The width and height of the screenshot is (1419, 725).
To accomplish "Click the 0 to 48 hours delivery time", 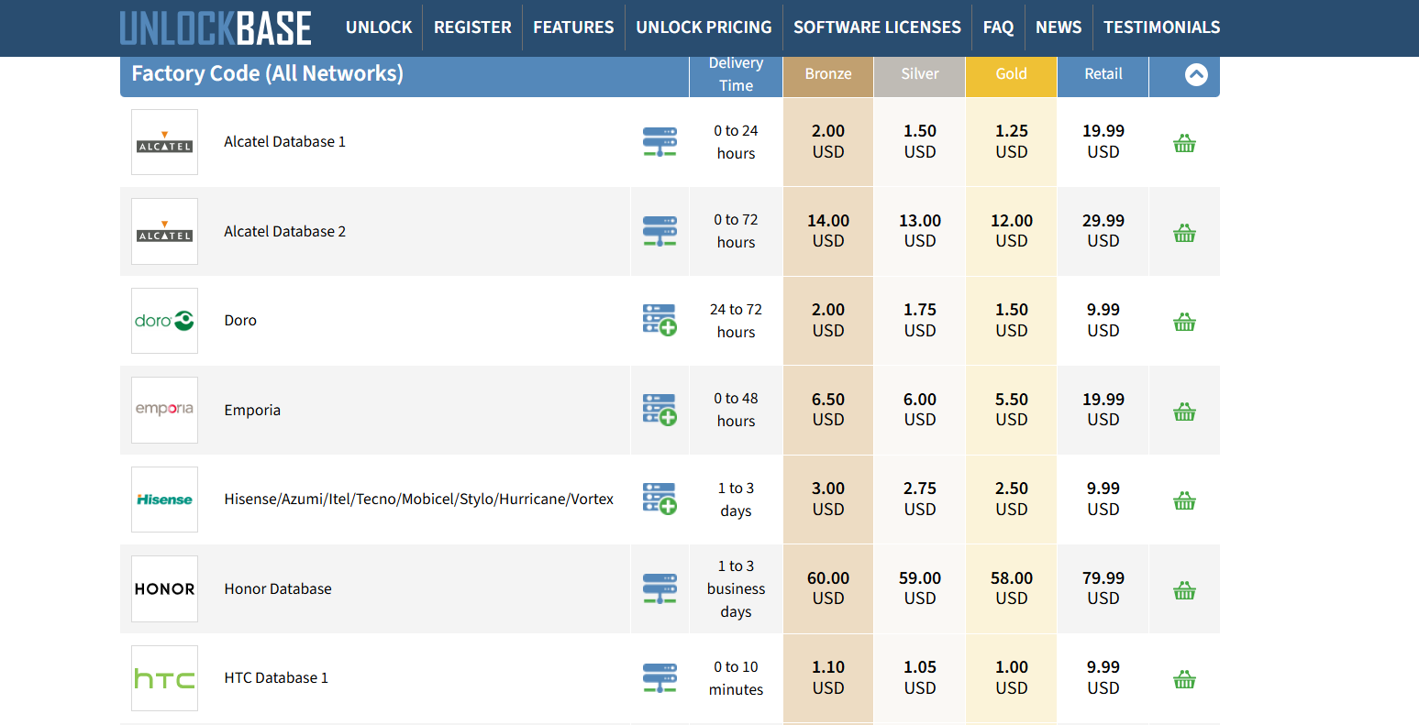I will click(736, 410).
